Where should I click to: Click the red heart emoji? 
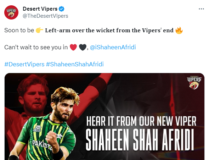(x=73, y=48)
